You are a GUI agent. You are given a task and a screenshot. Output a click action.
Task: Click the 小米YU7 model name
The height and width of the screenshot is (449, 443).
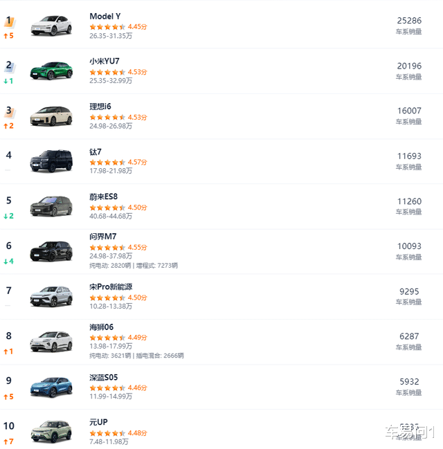(x=104, y=61)
